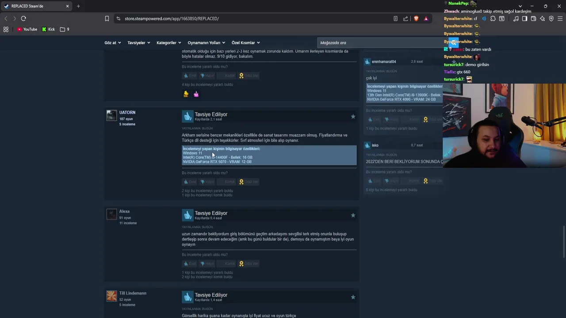This screenshot has width=566, height=318.
Task: Open the Leo AI sparkle icon
Action: [x=542, y=19]
